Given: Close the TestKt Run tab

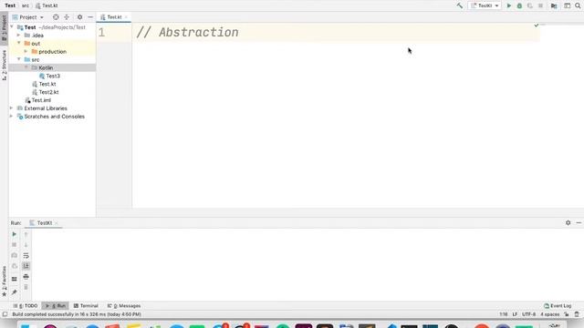Looking at the screenshot, I should tap(57, 222).
